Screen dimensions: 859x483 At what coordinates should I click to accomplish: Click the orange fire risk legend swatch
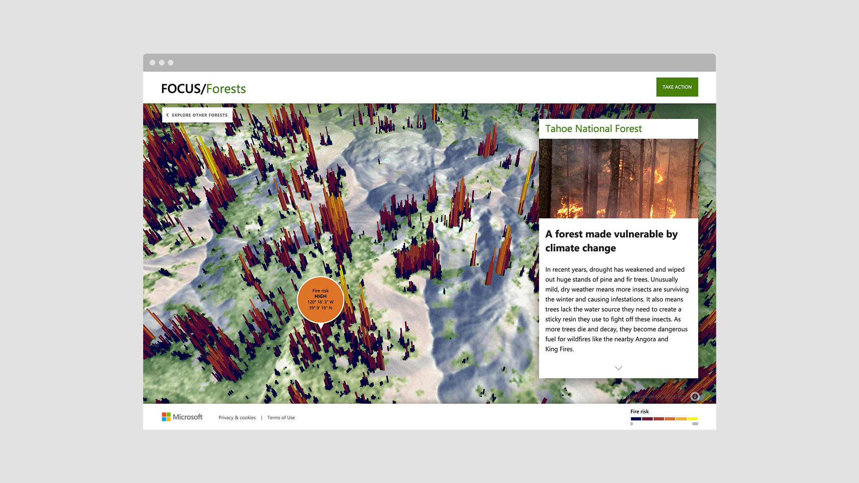click(x=670, y=419)
